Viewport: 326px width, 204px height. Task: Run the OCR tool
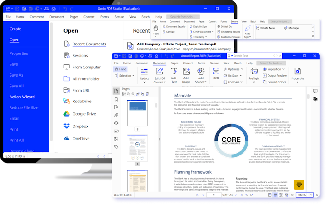[216, 74]
